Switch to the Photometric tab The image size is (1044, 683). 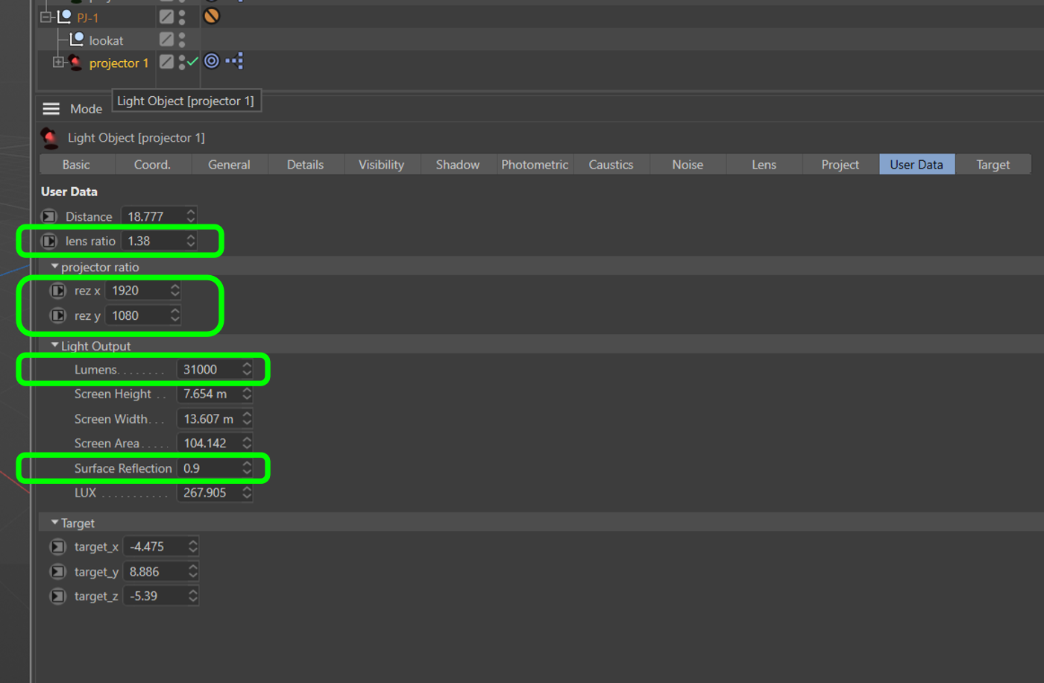(534, 165)
